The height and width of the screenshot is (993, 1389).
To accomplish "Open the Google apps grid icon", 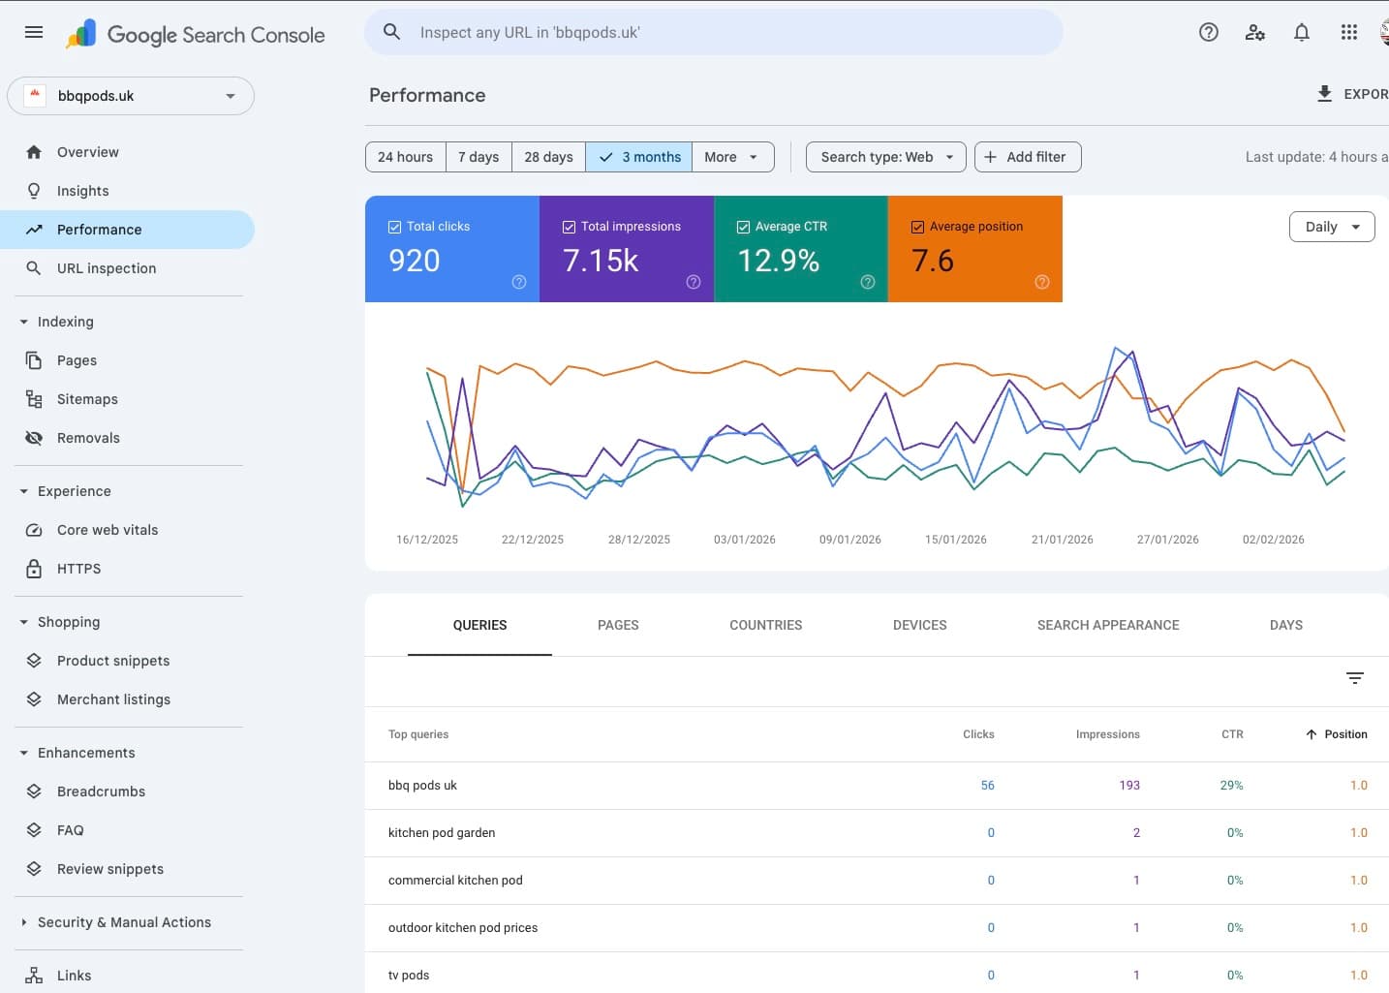I will [1348, 32].
